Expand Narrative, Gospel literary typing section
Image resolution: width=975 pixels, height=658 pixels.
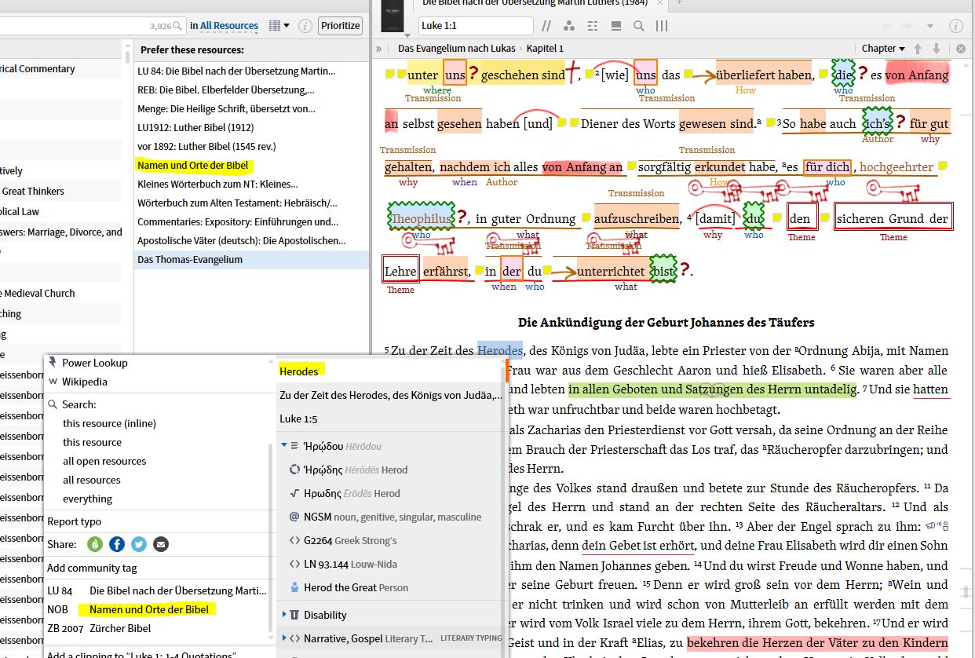click(285, 638)
